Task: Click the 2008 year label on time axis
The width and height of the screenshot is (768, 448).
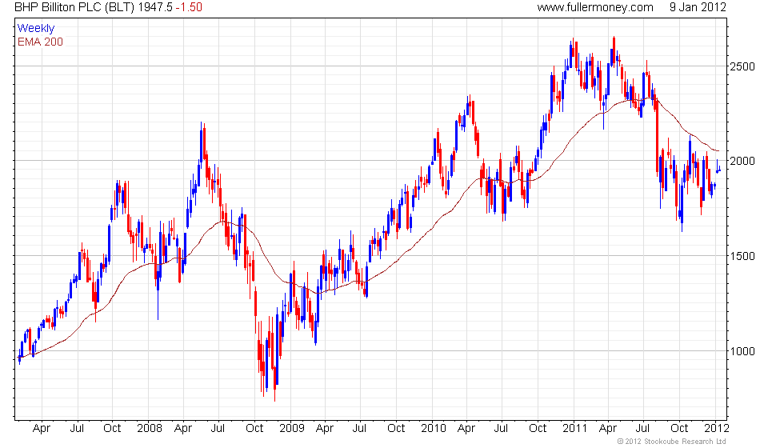Action: point(150,429)
